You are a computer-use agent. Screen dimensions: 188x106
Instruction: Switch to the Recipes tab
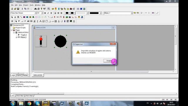(x=25, y=75)
